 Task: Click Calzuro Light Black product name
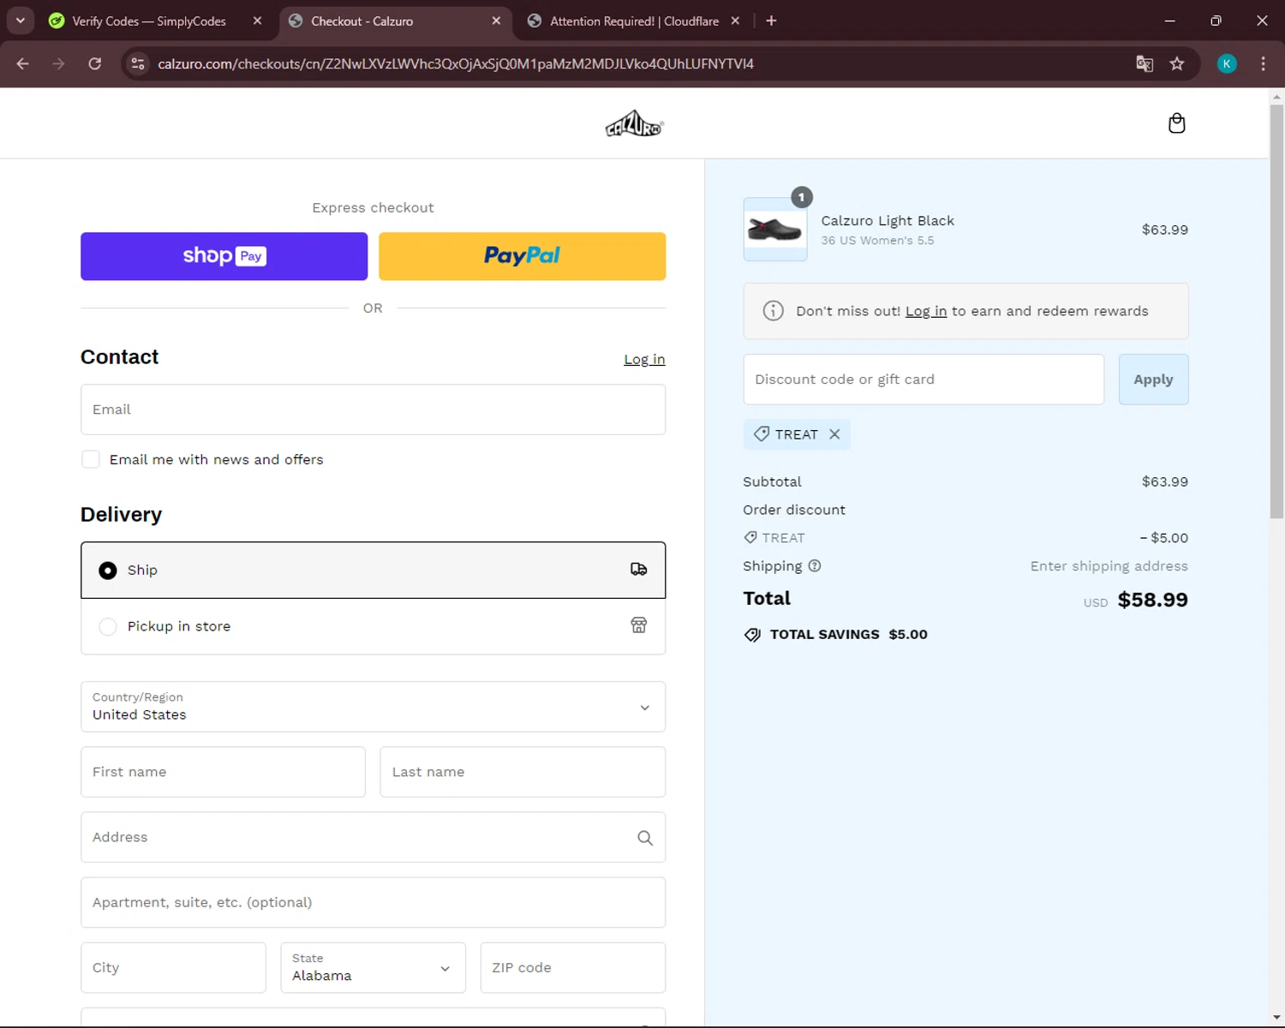click(x=888, y=221)
